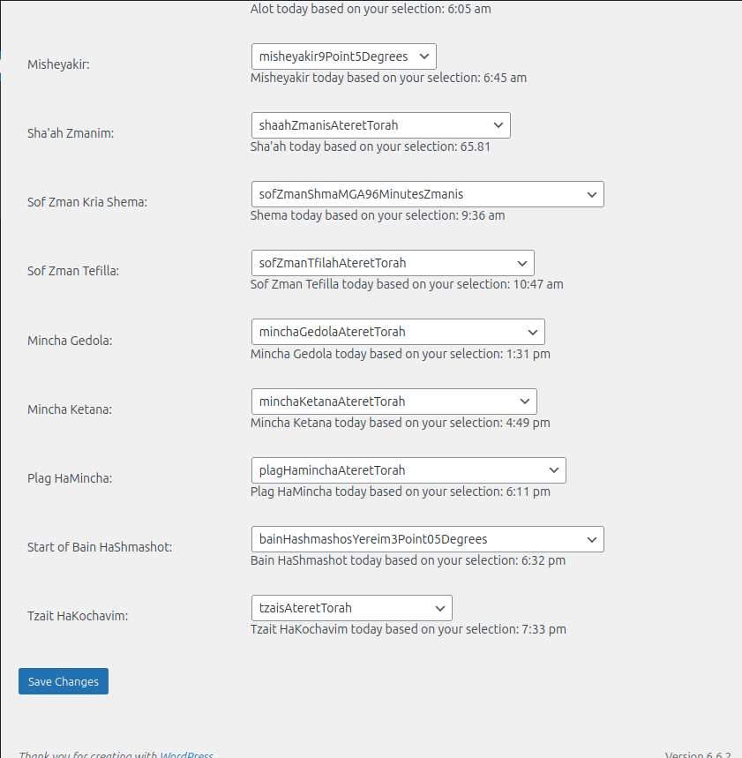Click the Save Changes button
Screen dimensions: 742x758
coord(64,681)
